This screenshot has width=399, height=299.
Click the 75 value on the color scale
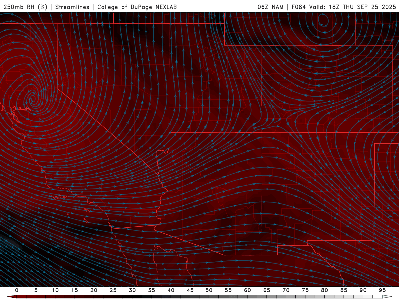(305, 290)
